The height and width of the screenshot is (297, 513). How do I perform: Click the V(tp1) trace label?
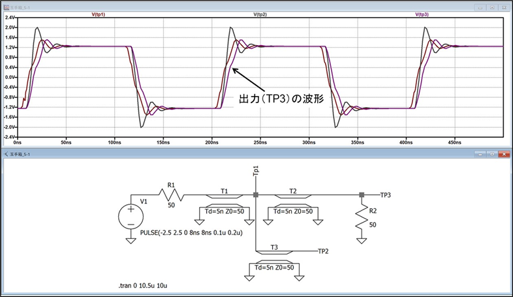tap(98, 14)
